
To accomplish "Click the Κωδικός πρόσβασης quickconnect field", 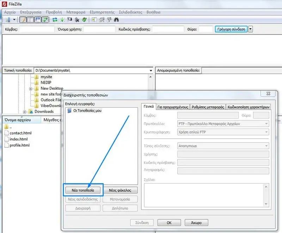I will click(168, 29).
